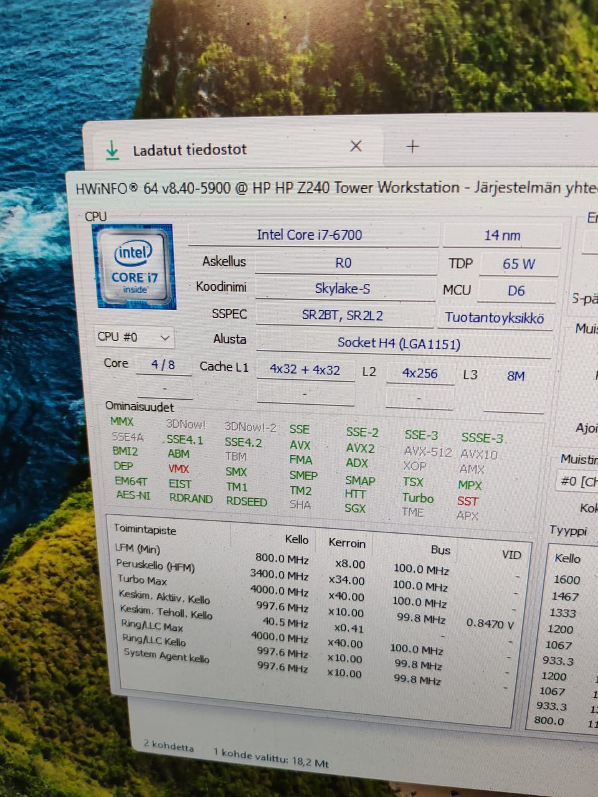The image size is (598, 797).
Task: Click the 65 W TDP value
Action: click(x=518, y=264)
